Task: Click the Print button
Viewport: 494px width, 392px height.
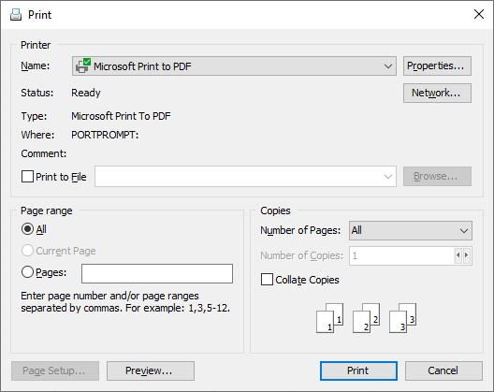Action: (x=358, y=370)
